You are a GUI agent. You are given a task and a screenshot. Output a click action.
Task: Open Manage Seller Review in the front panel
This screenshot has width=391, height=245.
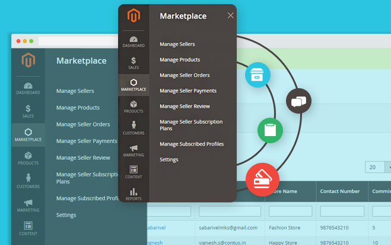(x=185, y=106)
